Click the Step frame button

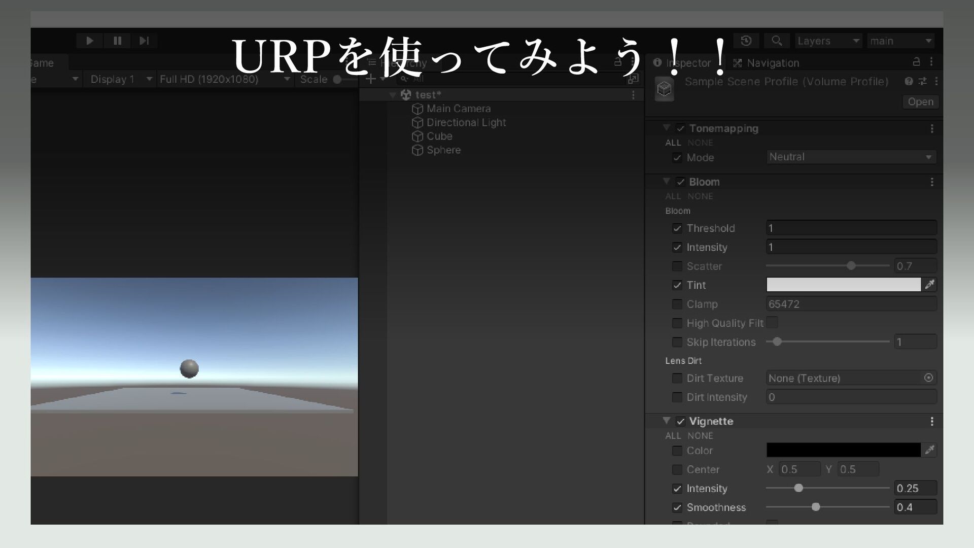click(144, 41)
